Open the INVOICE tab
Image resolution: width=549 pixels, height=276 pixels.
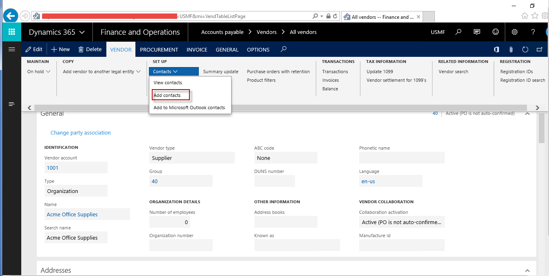196,49
